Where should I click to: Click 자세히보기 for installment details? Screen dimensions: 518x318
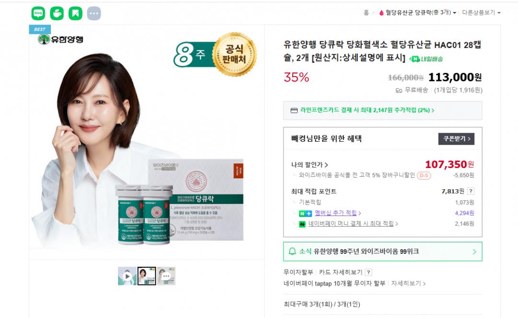point(408,284)
